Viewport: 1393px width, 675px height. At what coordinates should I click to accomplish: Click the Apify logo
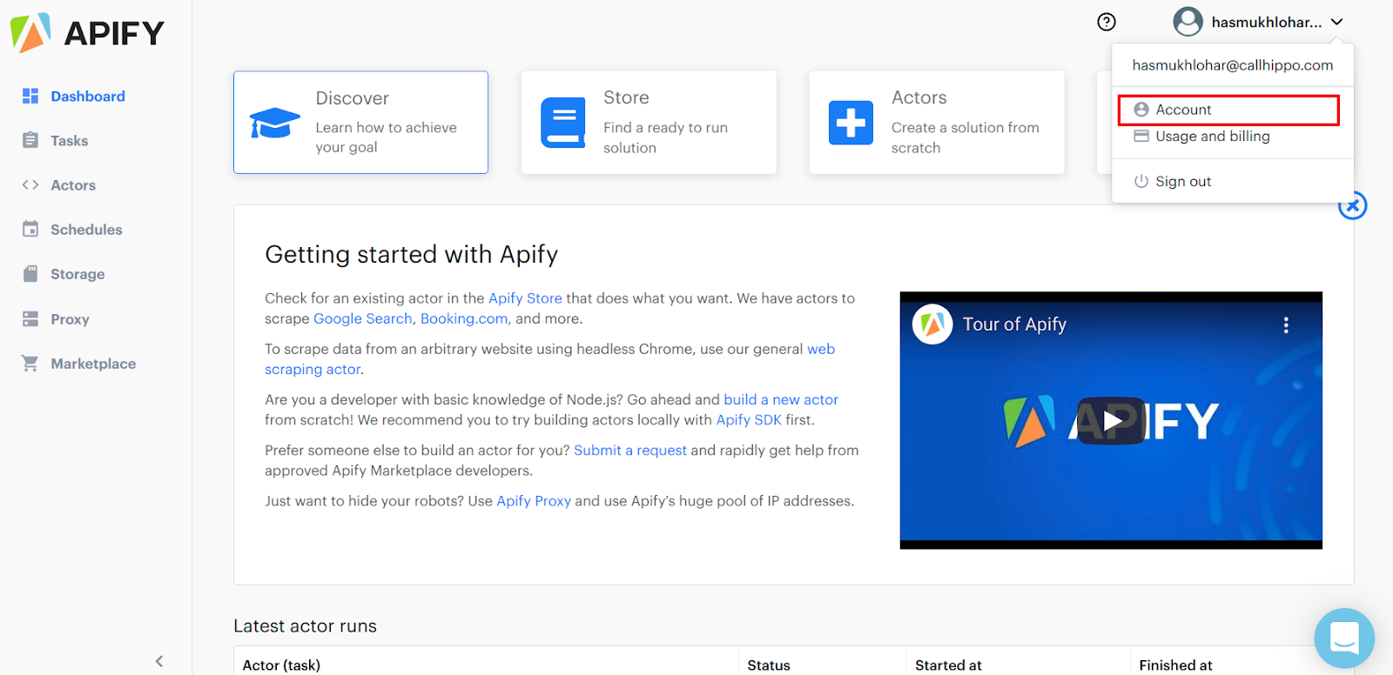tap(86, 33)
